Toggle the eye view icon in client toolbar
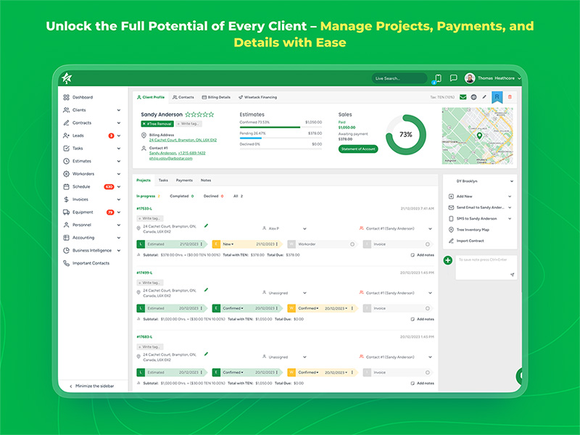Viewport: 580px width, 435px height. (x=474, y=97)
